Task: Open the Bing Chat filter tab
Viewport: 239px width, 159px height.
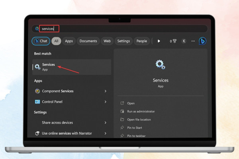Action: [x=41, y=41]
